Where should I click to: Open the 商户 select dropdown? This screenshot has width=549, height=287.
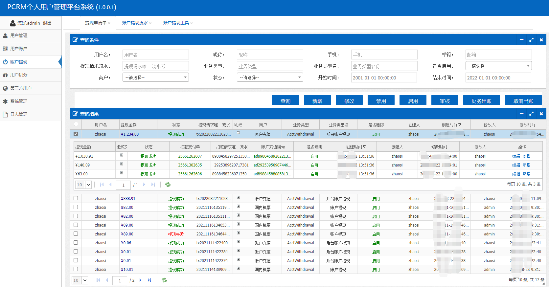[156, 77]
